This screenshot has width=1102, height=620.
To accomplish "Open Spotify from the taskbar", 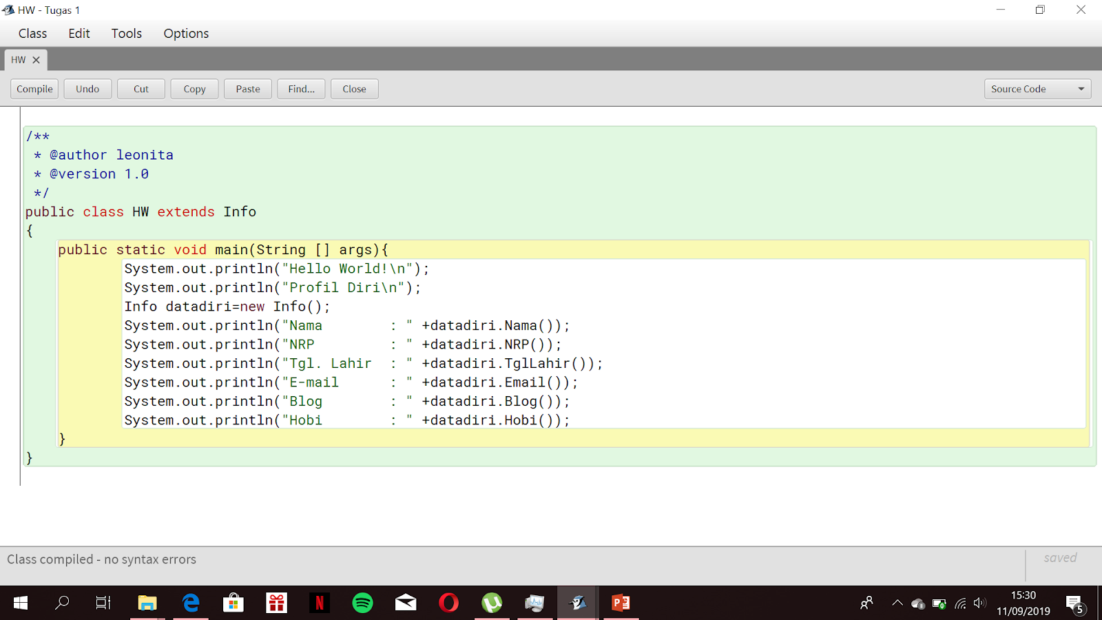I will pyautogui.click(x=363, y=603).
